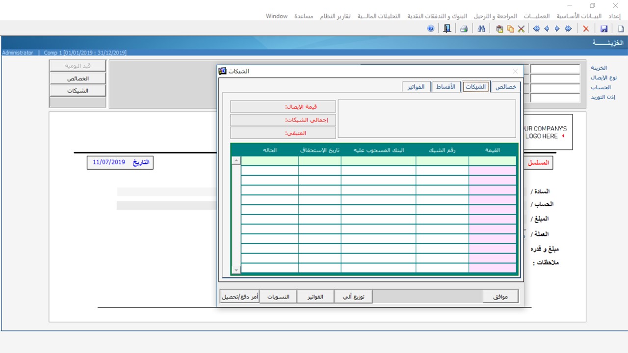628x353 pixels.
Task: Open the العمليات menu
Action: (536, 16)
